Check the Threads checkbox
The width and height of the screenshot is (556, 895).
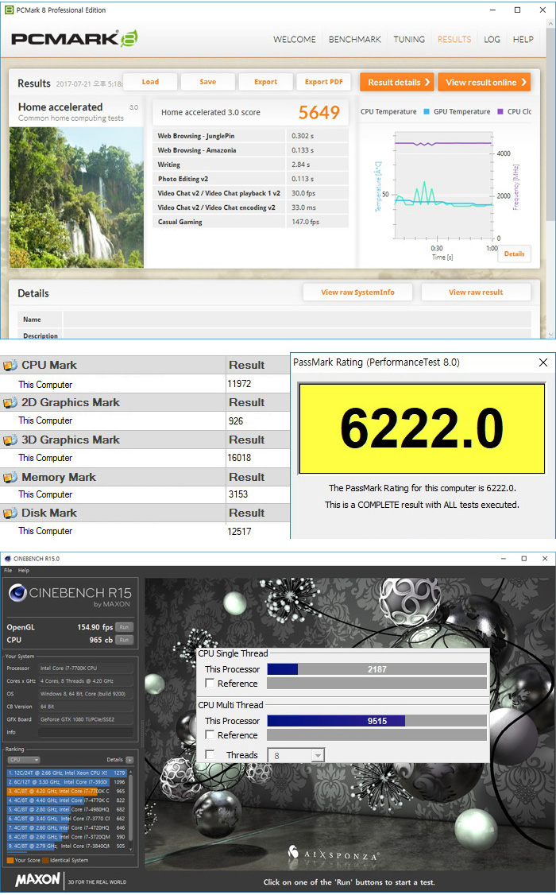(210, 755)
